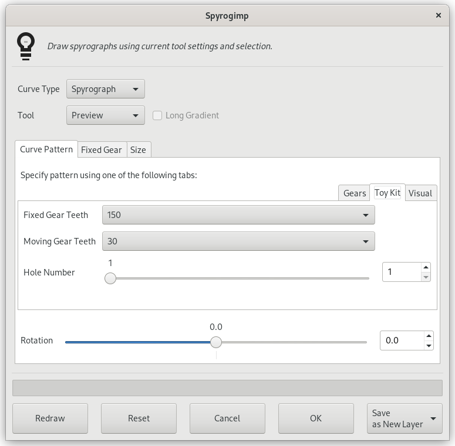Viewport: 455px width, 446px height.
Task: Click the Cancel button
Action: click(228, 418)
